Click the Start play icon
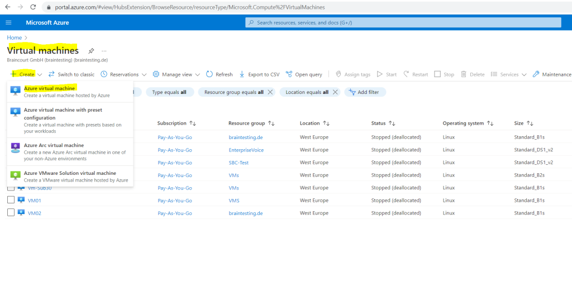This screenshot has height=295, width=572. pyautogui.click(x=380, y=74)
